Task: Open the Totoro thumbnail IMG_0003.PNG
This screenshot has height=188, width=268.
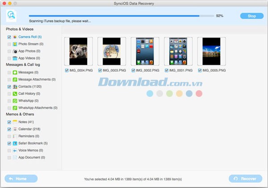Action: coord(112,51)
